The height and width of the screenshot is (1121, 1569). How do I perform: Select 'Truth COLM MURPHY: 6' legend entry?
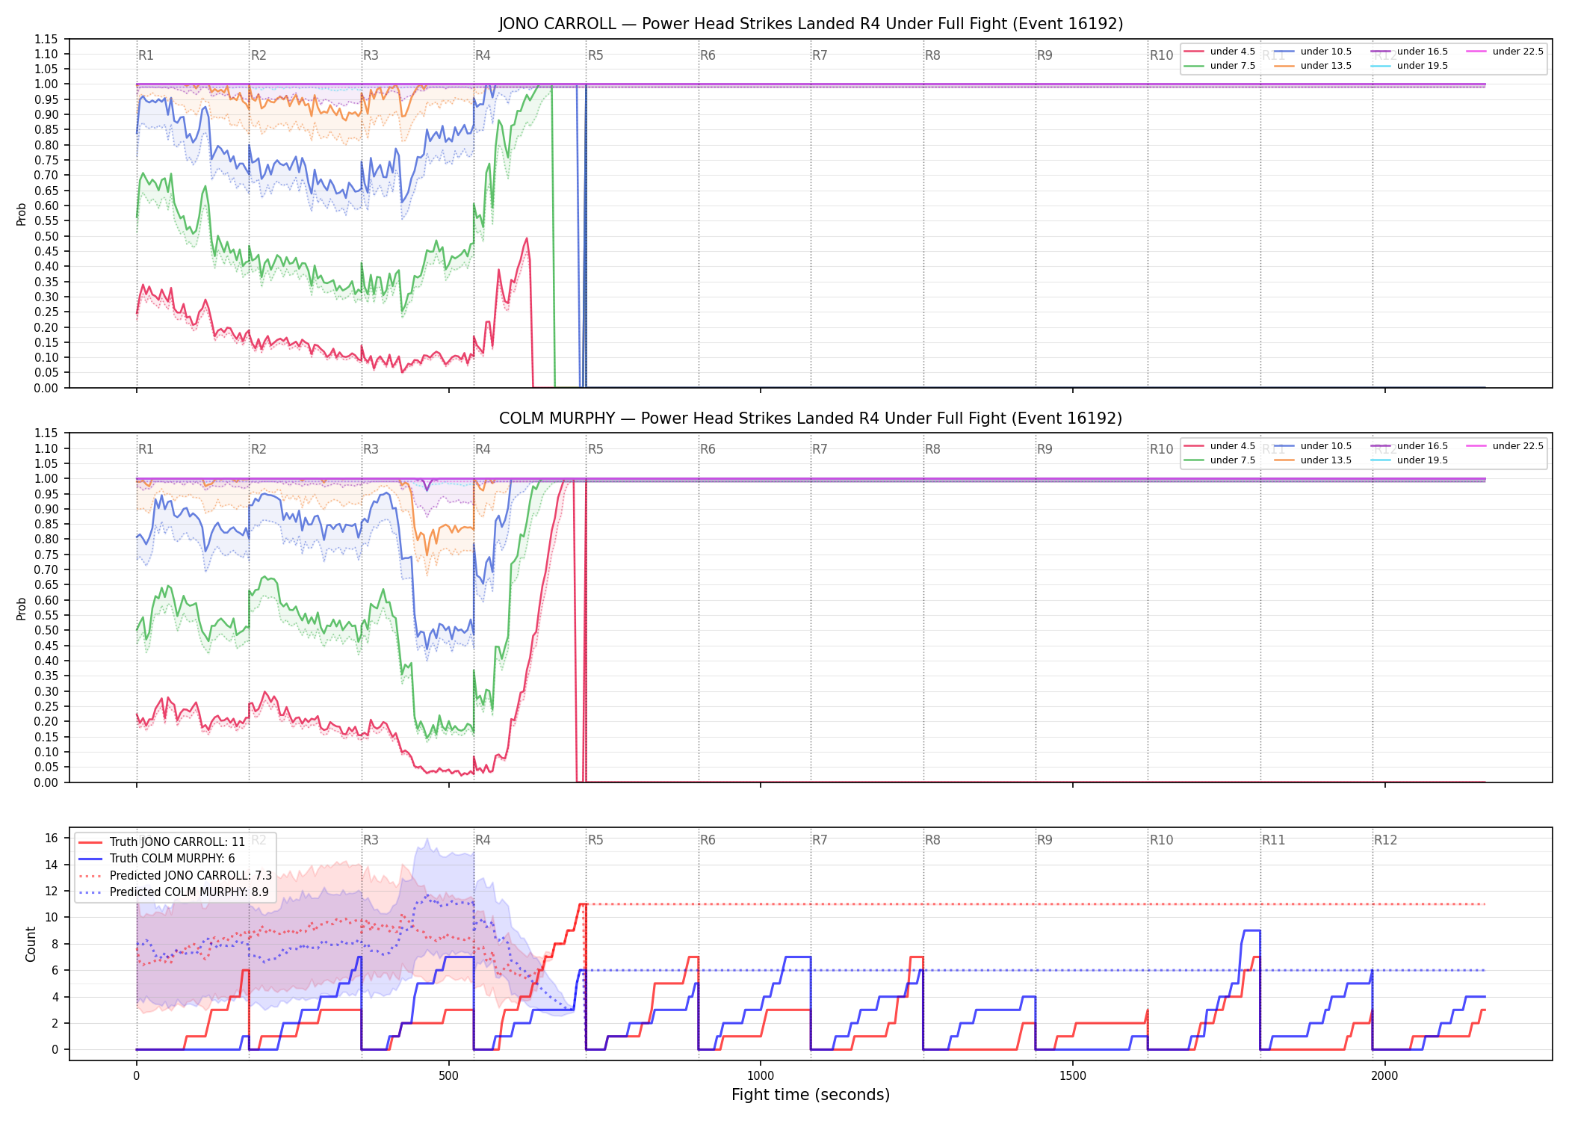point(156,859)
